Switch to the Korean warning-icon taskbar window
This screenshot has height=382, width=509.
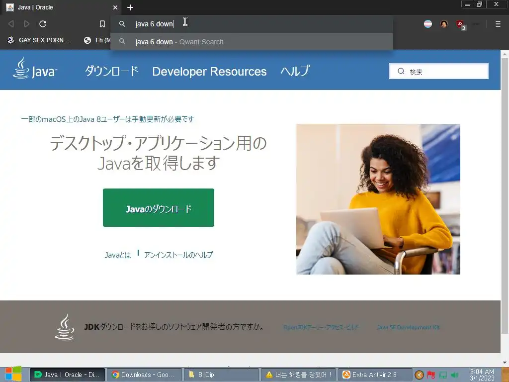coord(298,375)
